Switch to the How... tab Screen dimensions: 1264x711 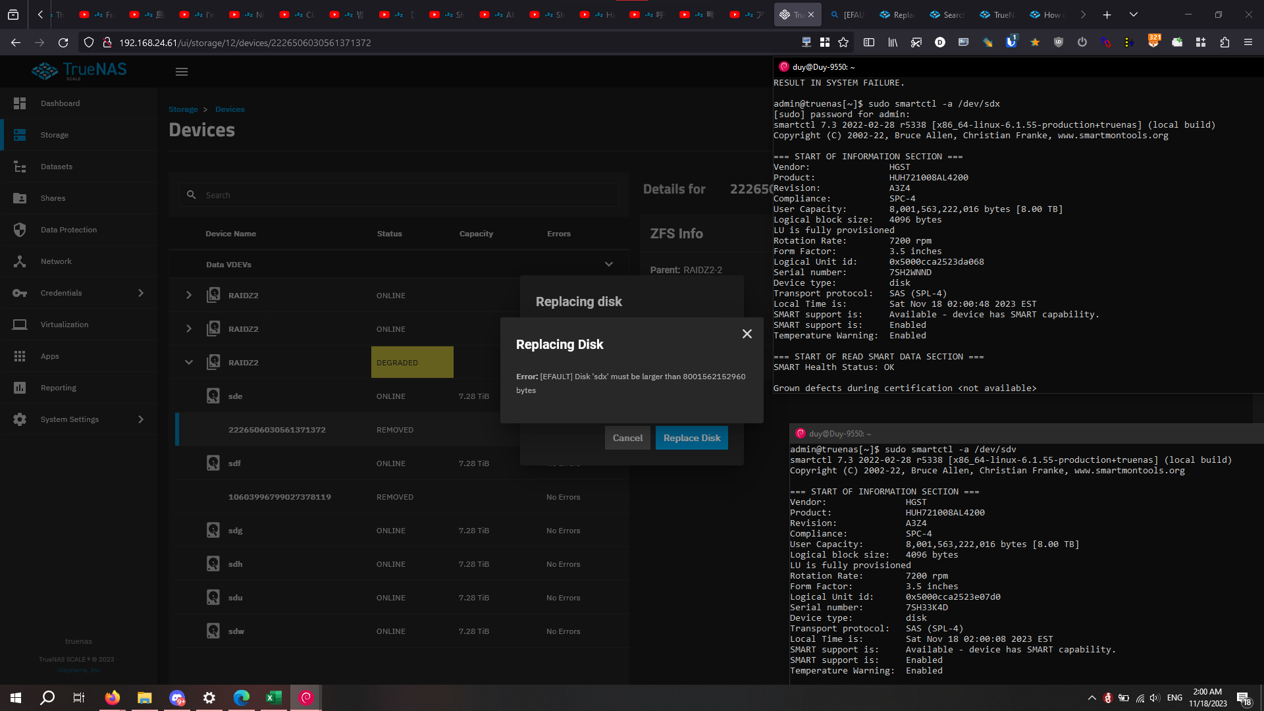pos(1048,14)
